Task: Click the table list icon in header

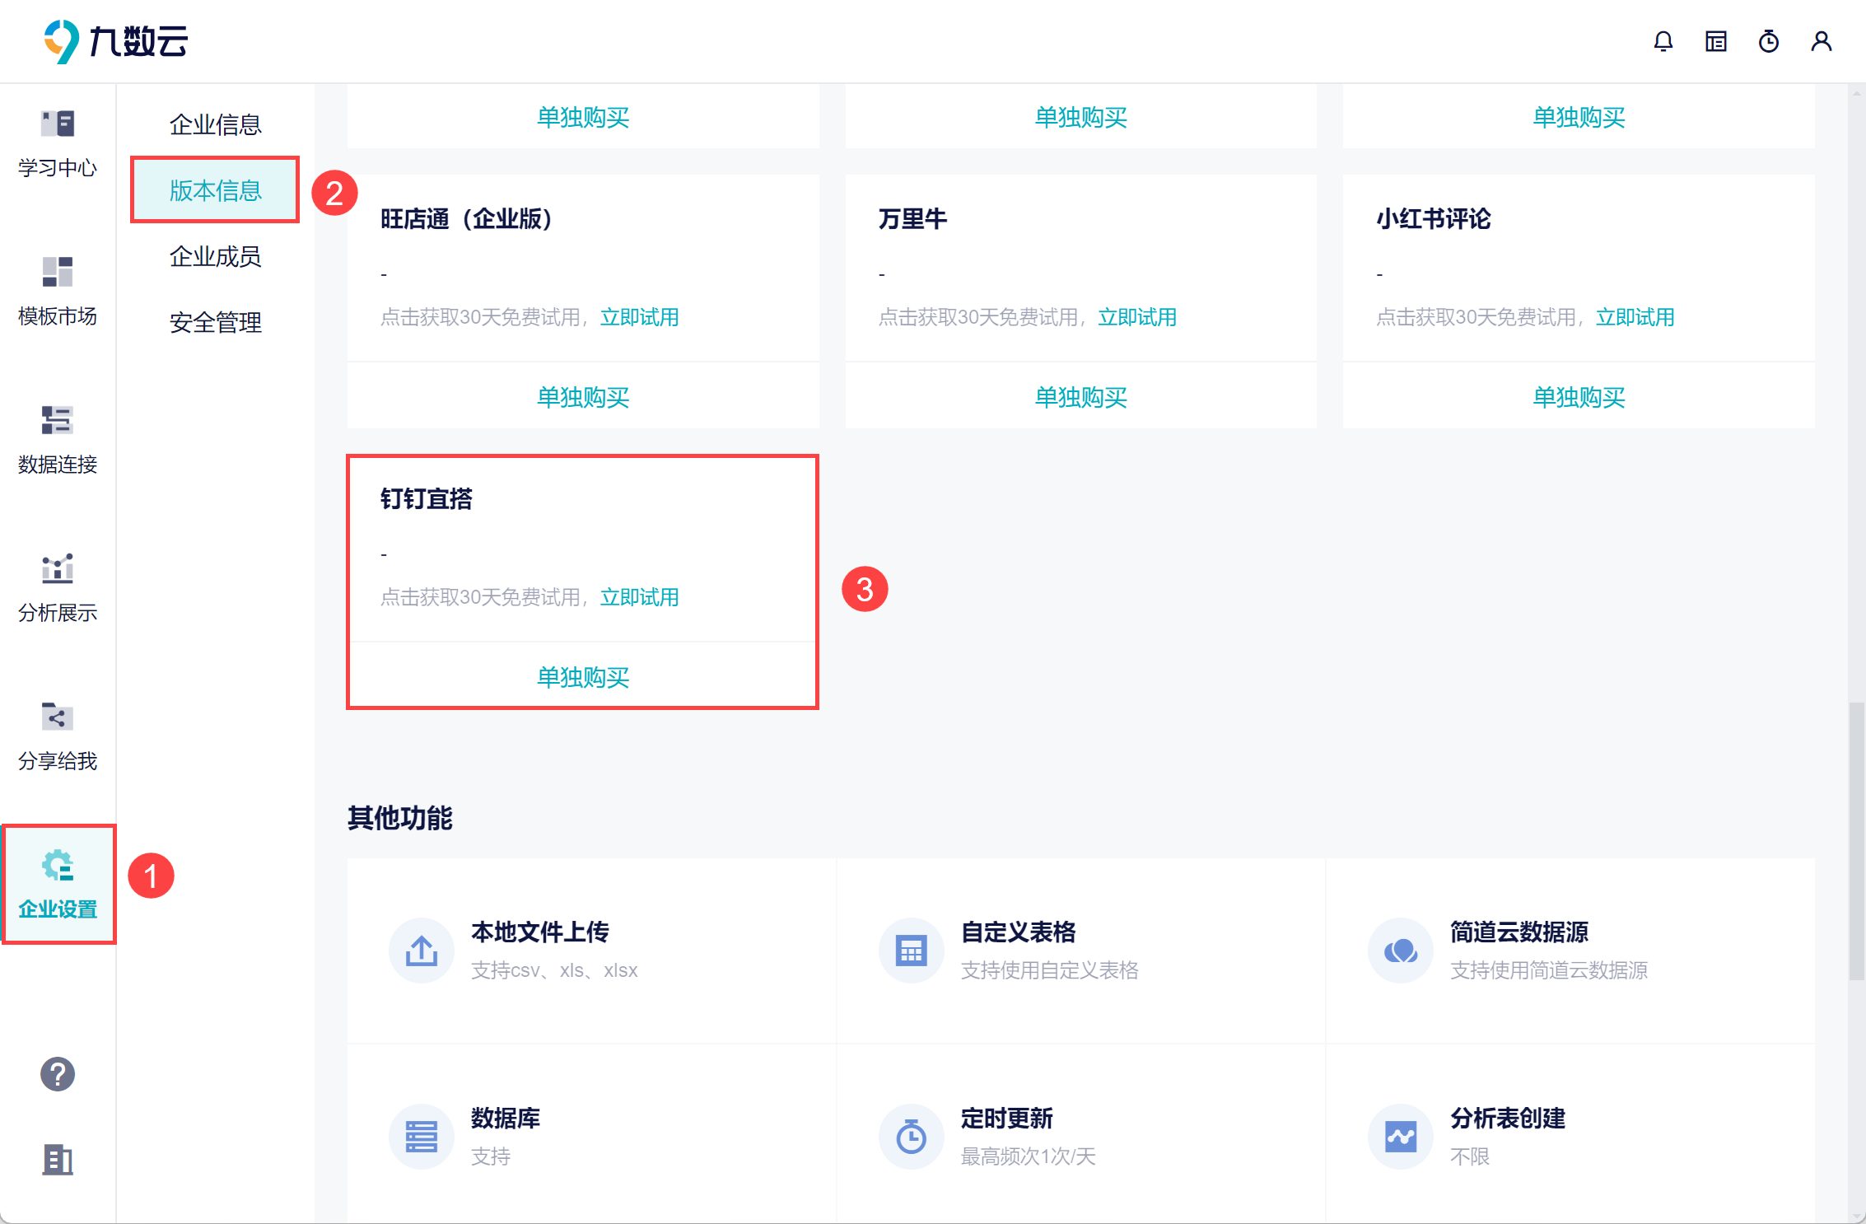Action: point(1715,41)
